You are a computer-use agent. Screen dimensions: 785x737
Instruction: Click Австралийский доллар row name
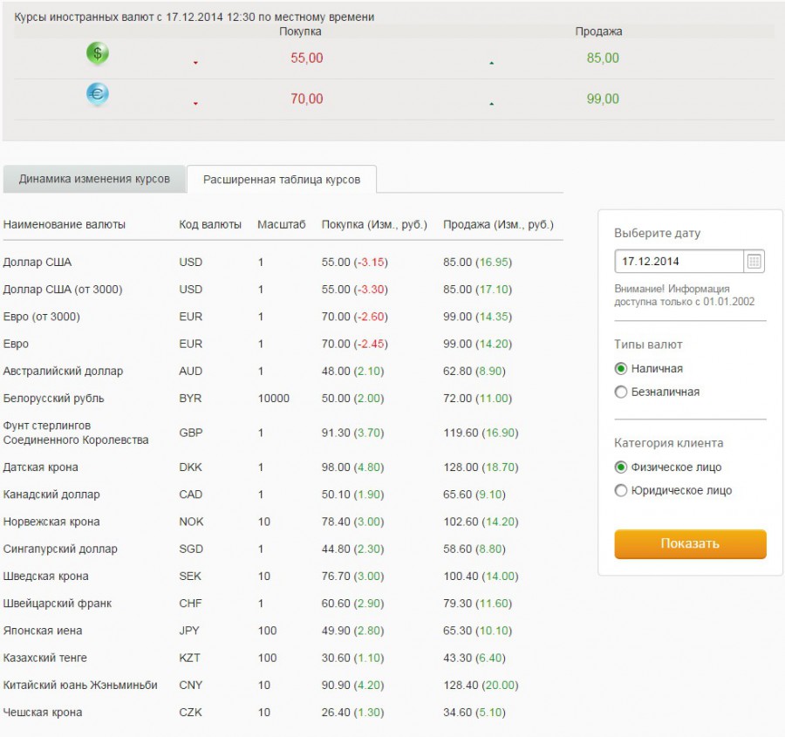click(x=63, y=371)
